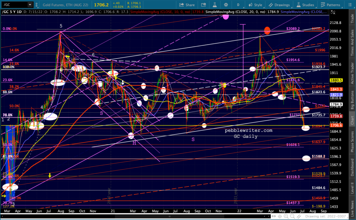Image resolution: width=356 pixels, height=220 pixels.
Task: Click the white 1784.9 price bubble
Action: point(336,105)
